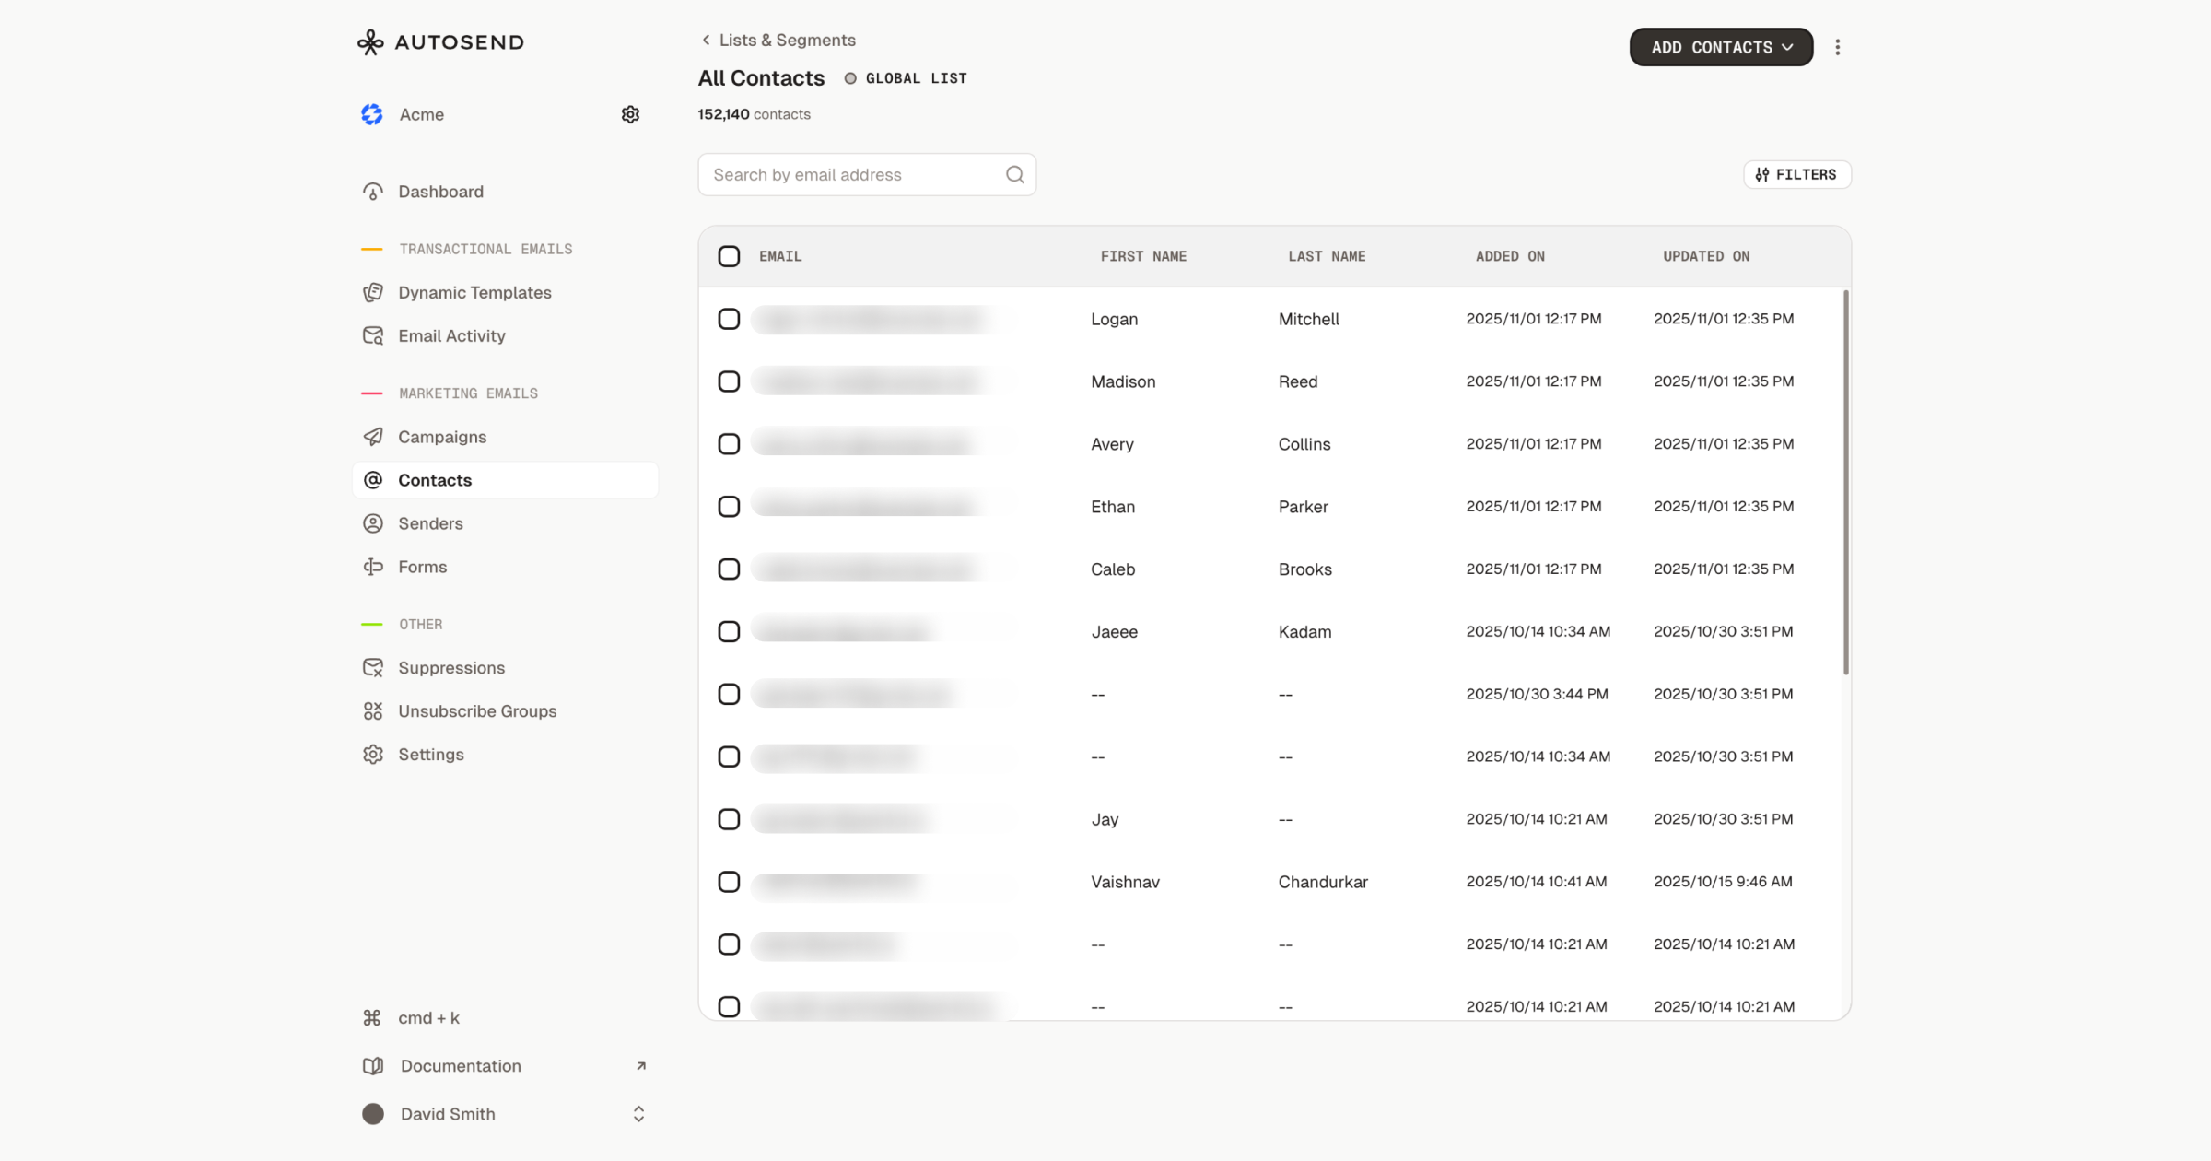Click the Forms signpost icon
This screenshot has height=1161, width=2211.
point(373,567)
